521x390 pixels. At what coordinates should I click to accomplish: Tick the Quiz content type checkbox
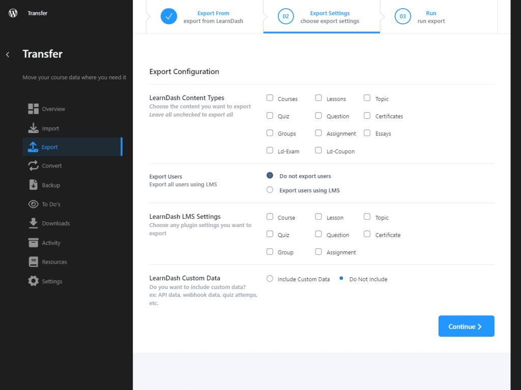pos(270,115)
